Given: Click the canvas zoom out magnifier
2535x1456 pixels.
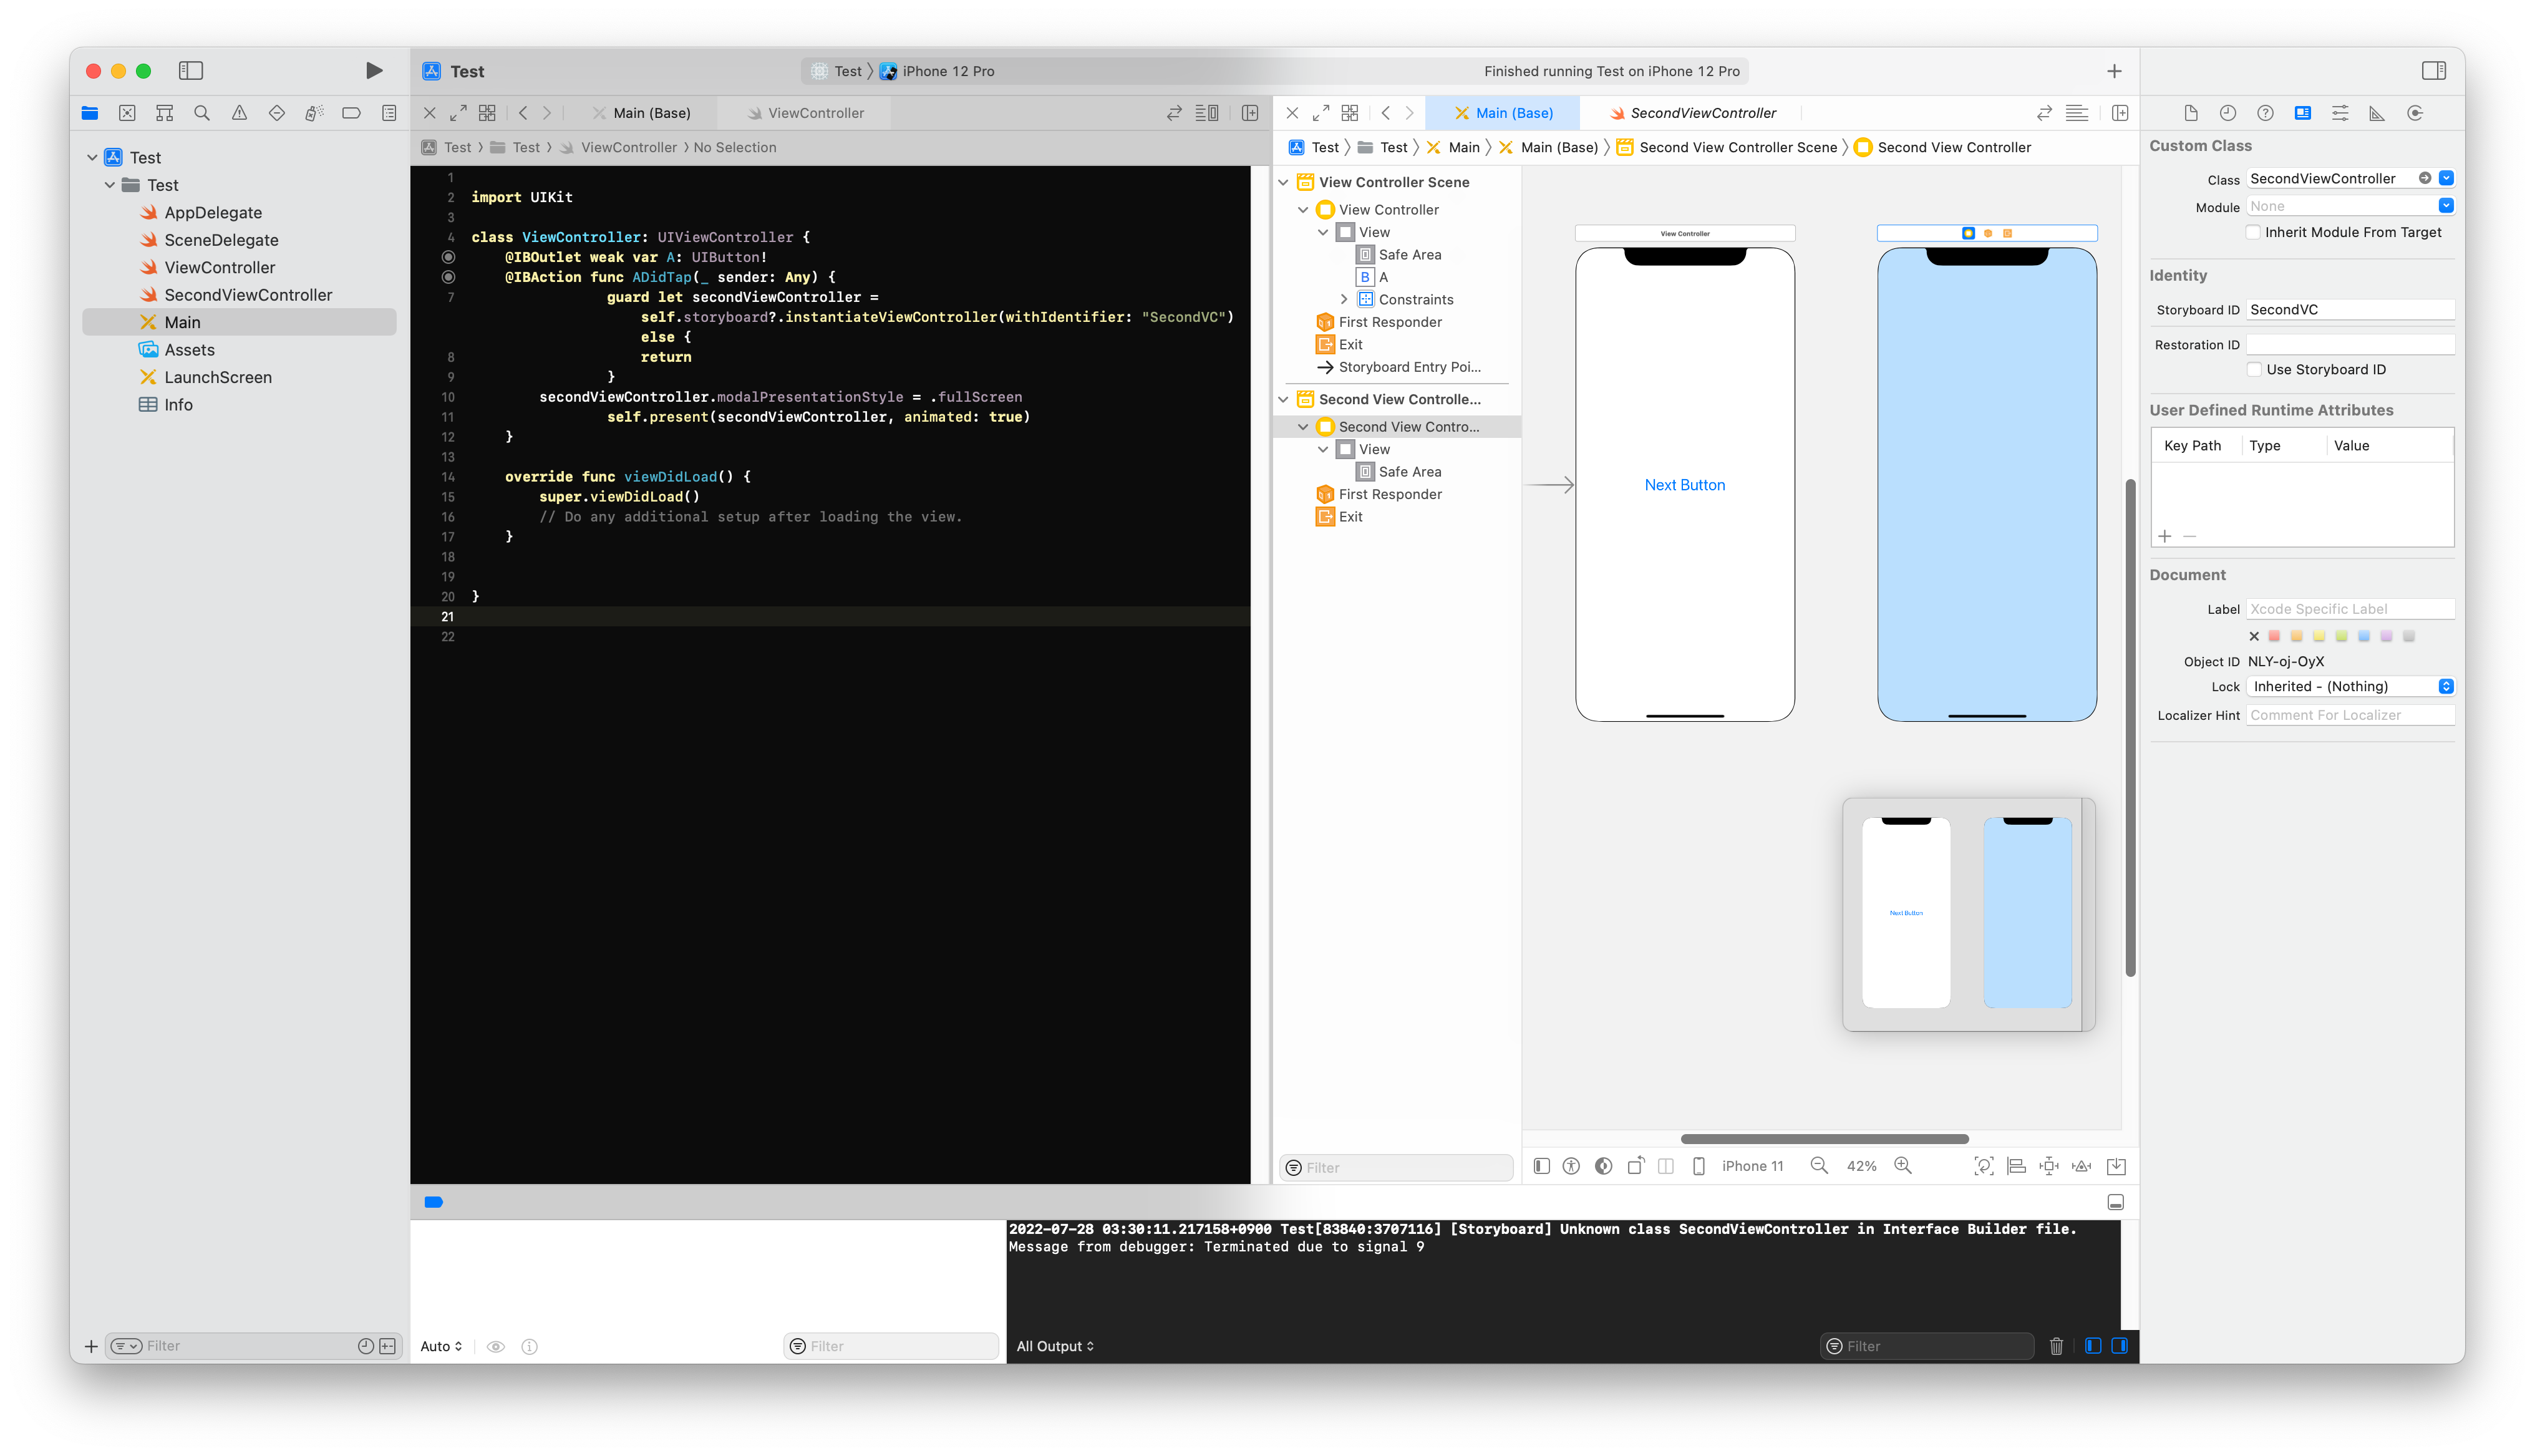Looking at the screenshot, I should 1820,1166.
